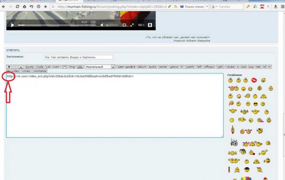Insert the sunglasses smiley
Viewport: 285px width, 180px height.
pyautogui.click(x=256, y=104)
